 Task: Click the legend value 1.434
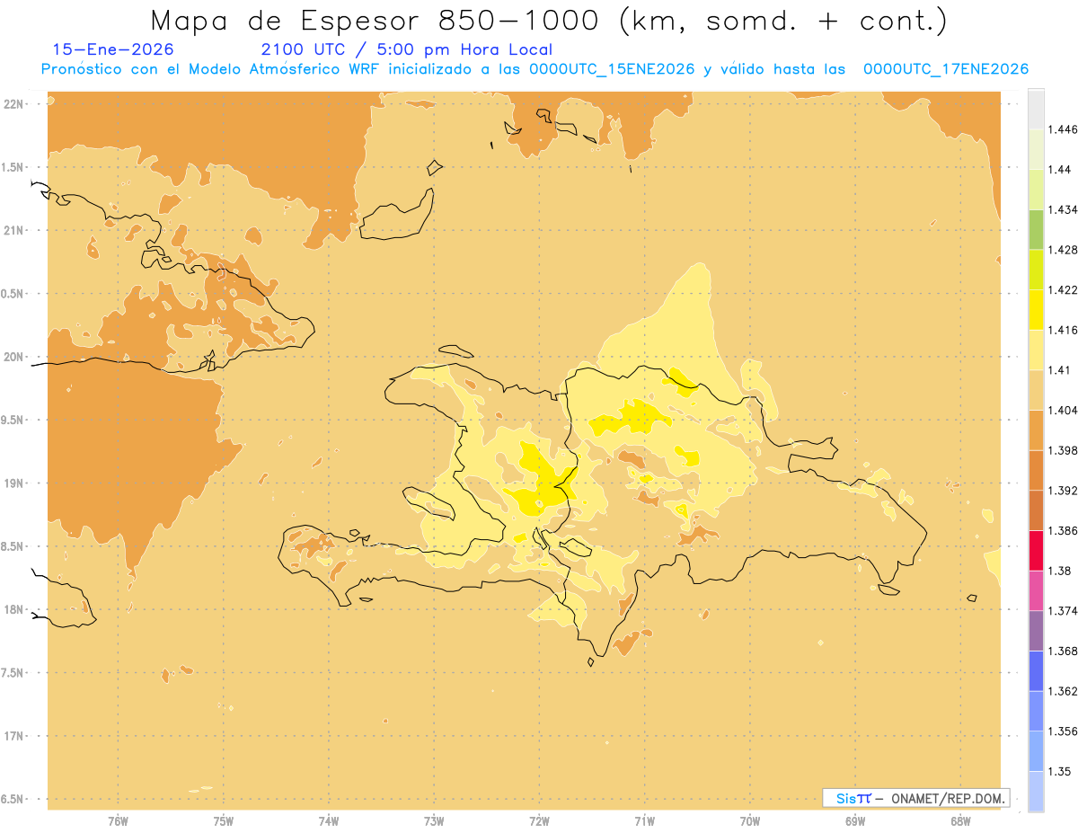pos(1063,209)
